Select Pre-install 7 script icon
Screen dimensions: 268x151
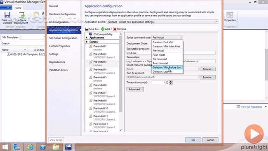tap(91, 93)
